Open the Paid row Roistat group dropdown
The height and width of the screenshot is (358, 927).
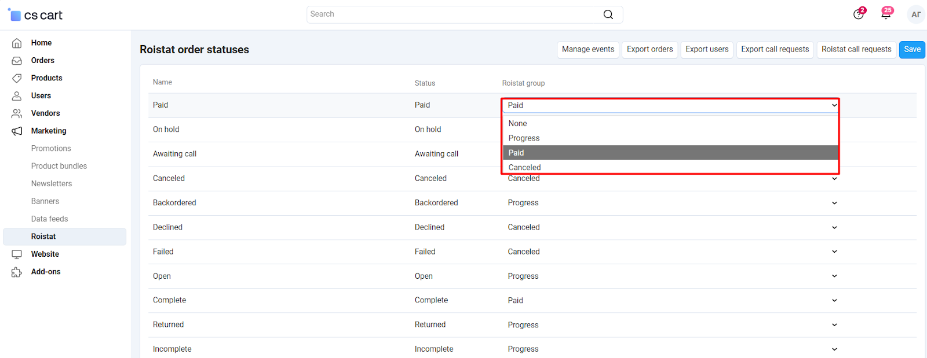[x=670, y=105]
